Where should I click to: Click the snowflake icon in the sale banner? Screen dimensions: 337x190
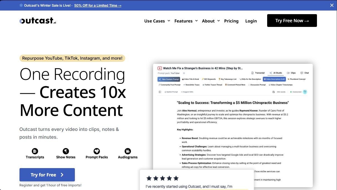pyautogui.click(x=21, y=5)
